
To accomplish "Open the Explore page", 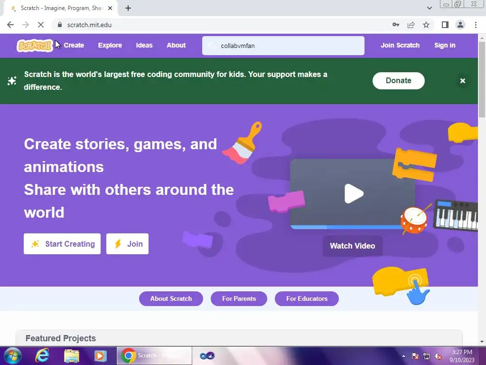I will click(x=110, y=45).
